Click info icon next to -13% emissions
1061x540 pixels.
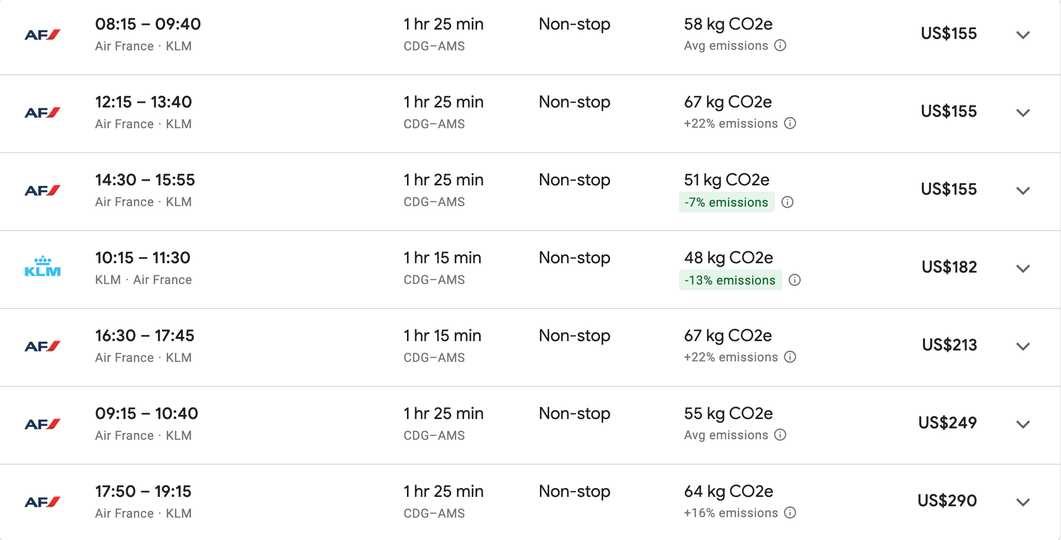click(795, 280)
